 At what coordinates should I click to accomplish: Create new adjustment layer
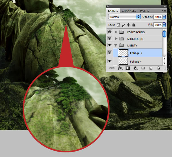coord(136,68)
